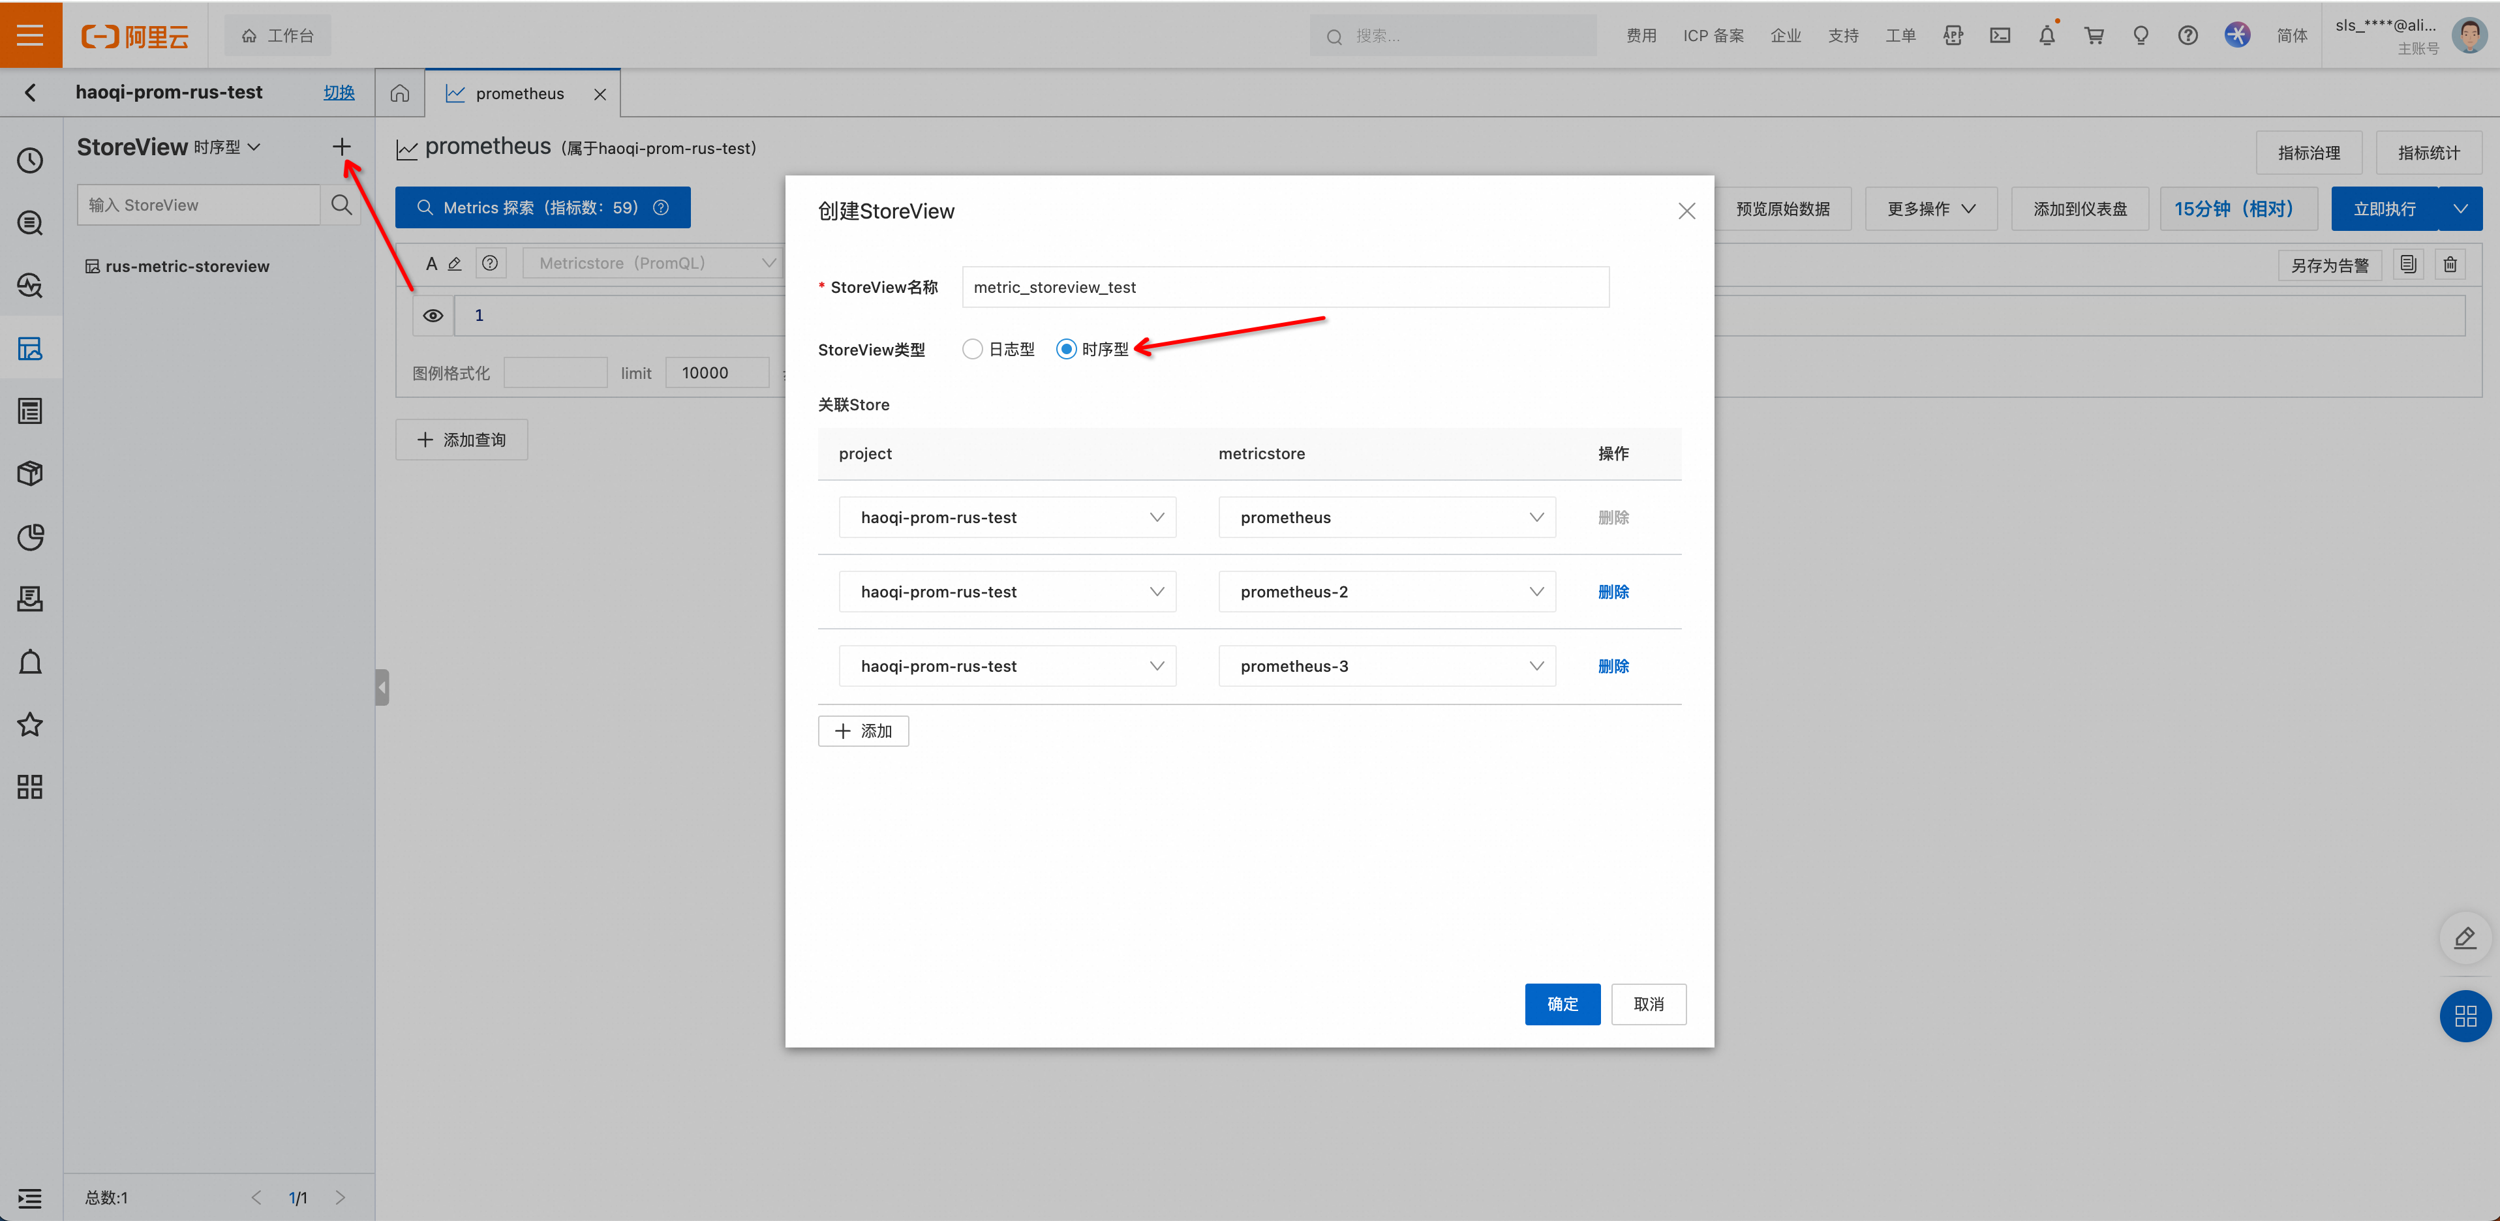The height and width of the screenshot is (1221, 2500).
Task: Open the notification bell in the top bar
Action: (x=2047, y=36)
